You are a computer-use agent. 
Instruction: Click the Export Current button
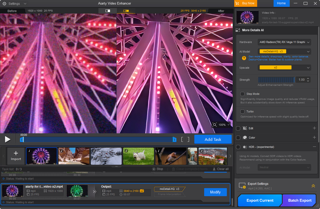tap(260, 200)
